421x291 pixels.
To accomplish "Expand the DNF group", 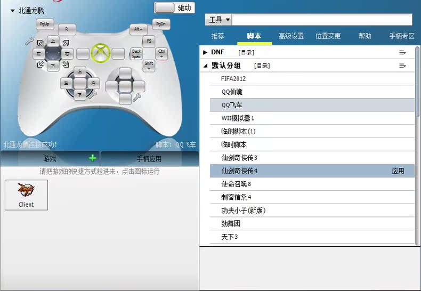I will [x=205, y=52].
